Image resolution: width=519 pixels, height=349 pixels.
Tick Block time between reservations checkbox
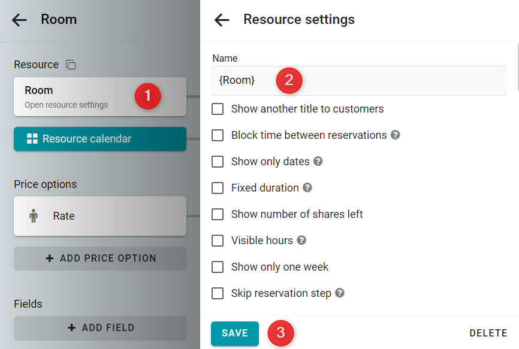[x=218, y=135]
